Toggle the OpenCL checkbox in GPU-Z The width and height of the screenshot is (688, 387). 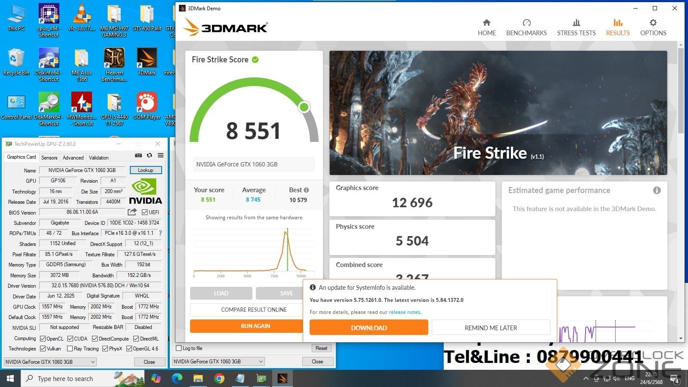click(x=43, y=339)
